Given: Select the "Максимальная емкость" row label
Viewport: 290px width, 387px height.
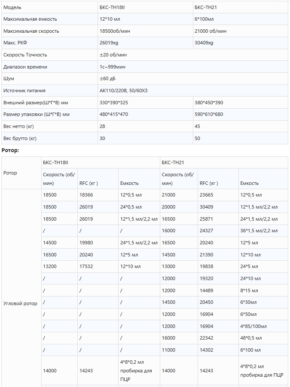Looking at the screenshot, I should click(x=30, y=19).
